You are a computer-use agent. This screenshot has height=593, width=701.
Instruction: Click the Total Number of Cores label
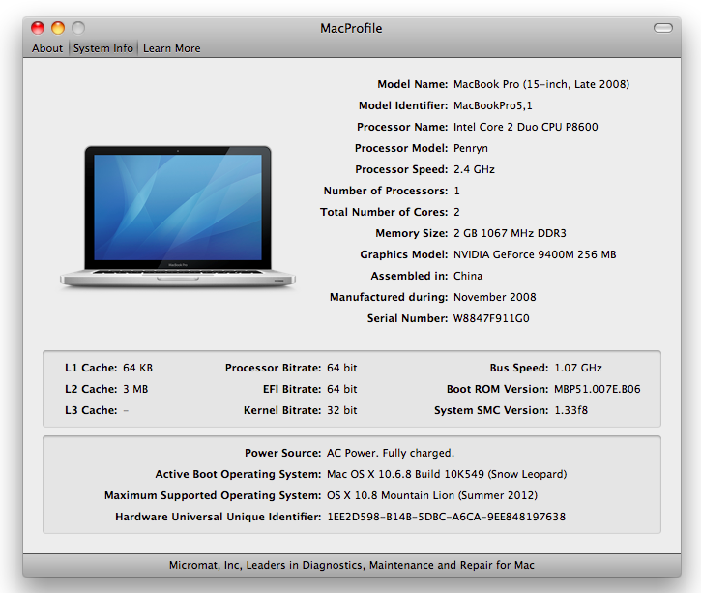384,212
